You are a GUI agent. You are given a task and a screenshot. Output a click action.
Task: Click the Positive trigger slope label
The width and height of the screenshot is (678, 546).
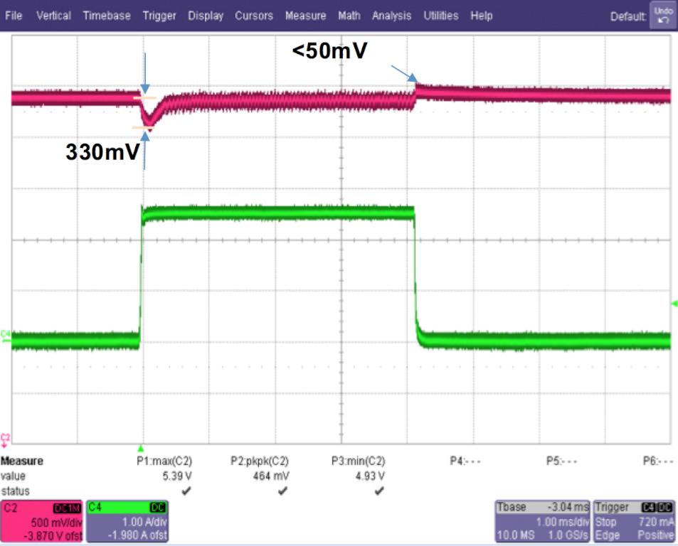pyautogui.click(x=655, y=535)
